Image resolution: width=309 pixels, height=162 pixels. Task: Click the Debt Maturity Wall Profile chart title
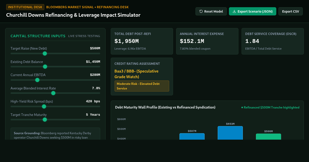(x=165, y=107)
